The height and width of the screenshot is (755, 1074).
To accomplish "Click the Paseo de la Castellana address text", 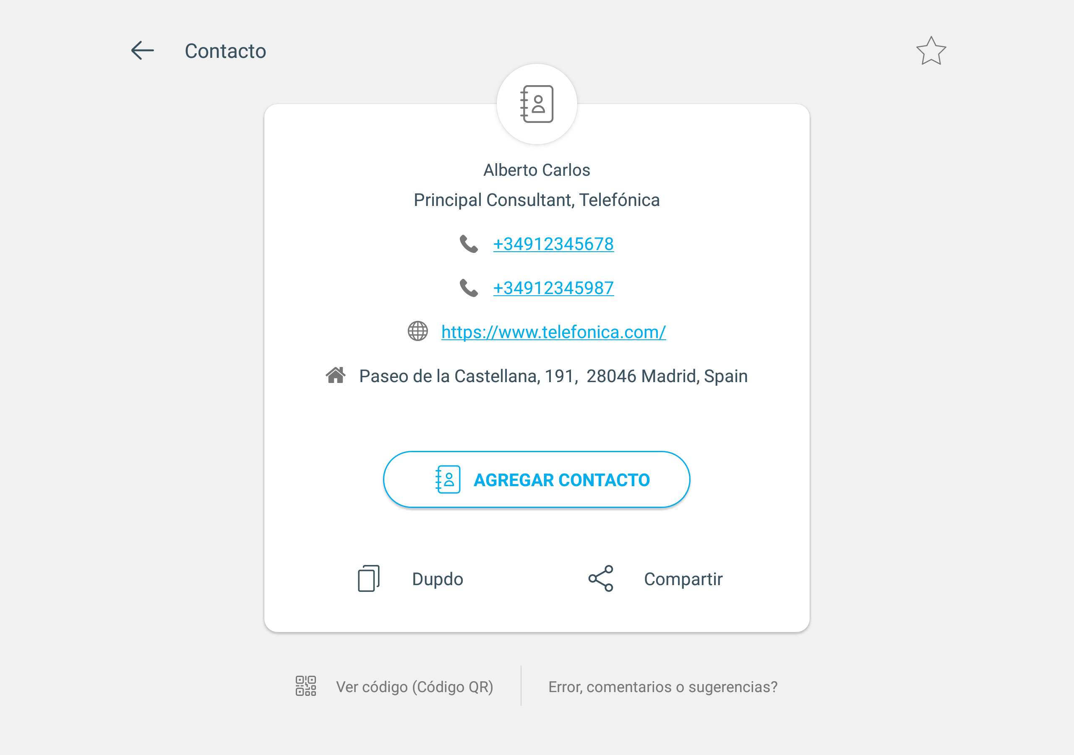I will coord(553,376).
